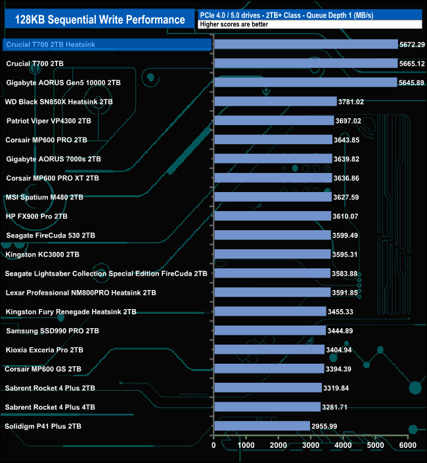Click the 3319.84 score value
Viewport: 427px width, 463px height.
(x=336, y=388)
